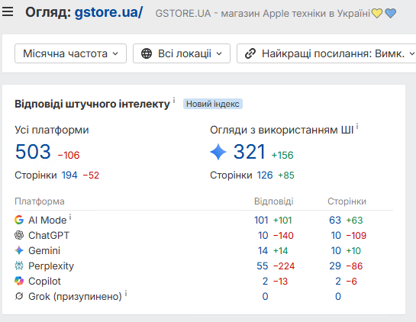
Task: Click the Gemini sparkle icon
Action: (19, 250)
